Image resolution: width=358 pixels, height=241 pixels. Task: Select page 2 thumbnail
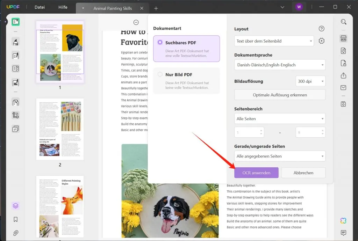click(60, 129)
